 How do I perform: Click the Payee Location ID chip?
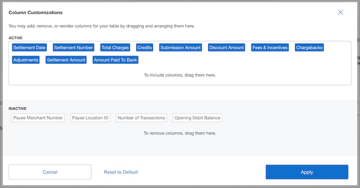tap(90, 118)
